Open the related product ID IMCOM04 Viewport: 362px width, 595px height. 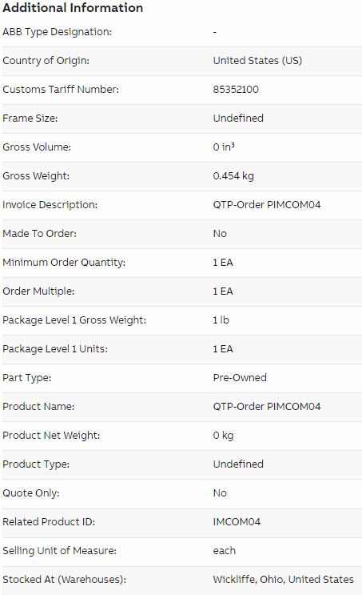click(x=237, y=522)
